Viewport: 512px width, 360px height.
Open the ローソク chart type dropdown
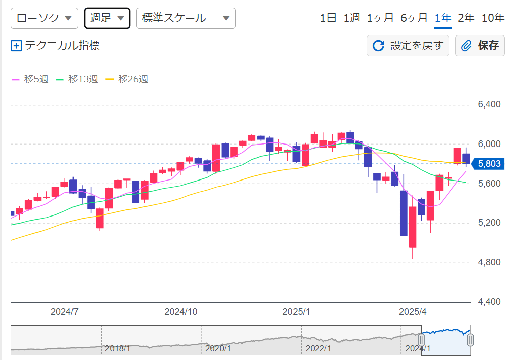pyautogui.click(x=44, y=18)
